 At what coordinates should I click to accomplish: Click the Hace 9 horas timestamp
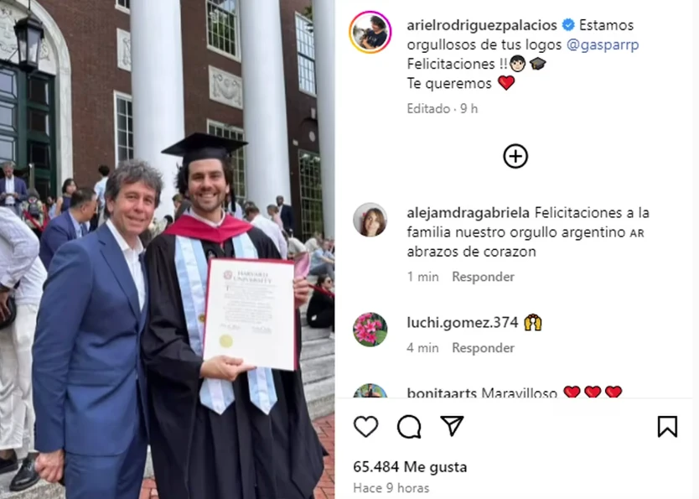391,488
